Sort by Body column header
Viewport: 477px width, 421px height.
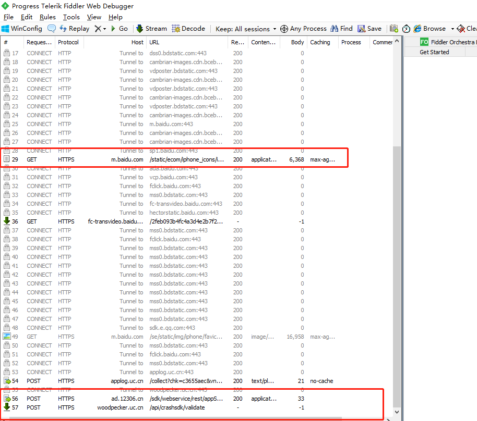pos(293,42)
